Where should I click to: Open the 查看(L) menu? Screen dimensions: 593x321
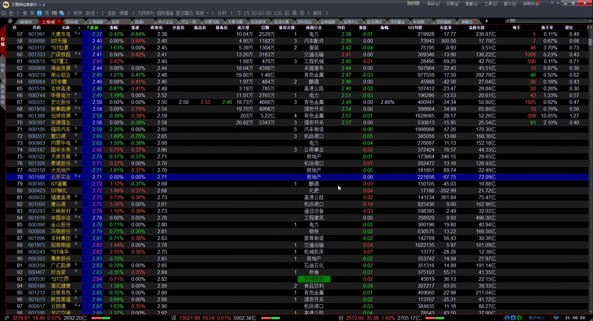point(471,4)
